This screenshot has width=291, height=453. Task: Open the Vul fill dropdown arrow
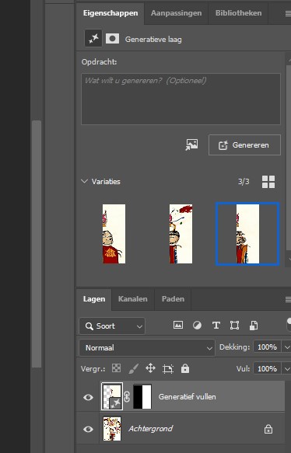[286, 368]
